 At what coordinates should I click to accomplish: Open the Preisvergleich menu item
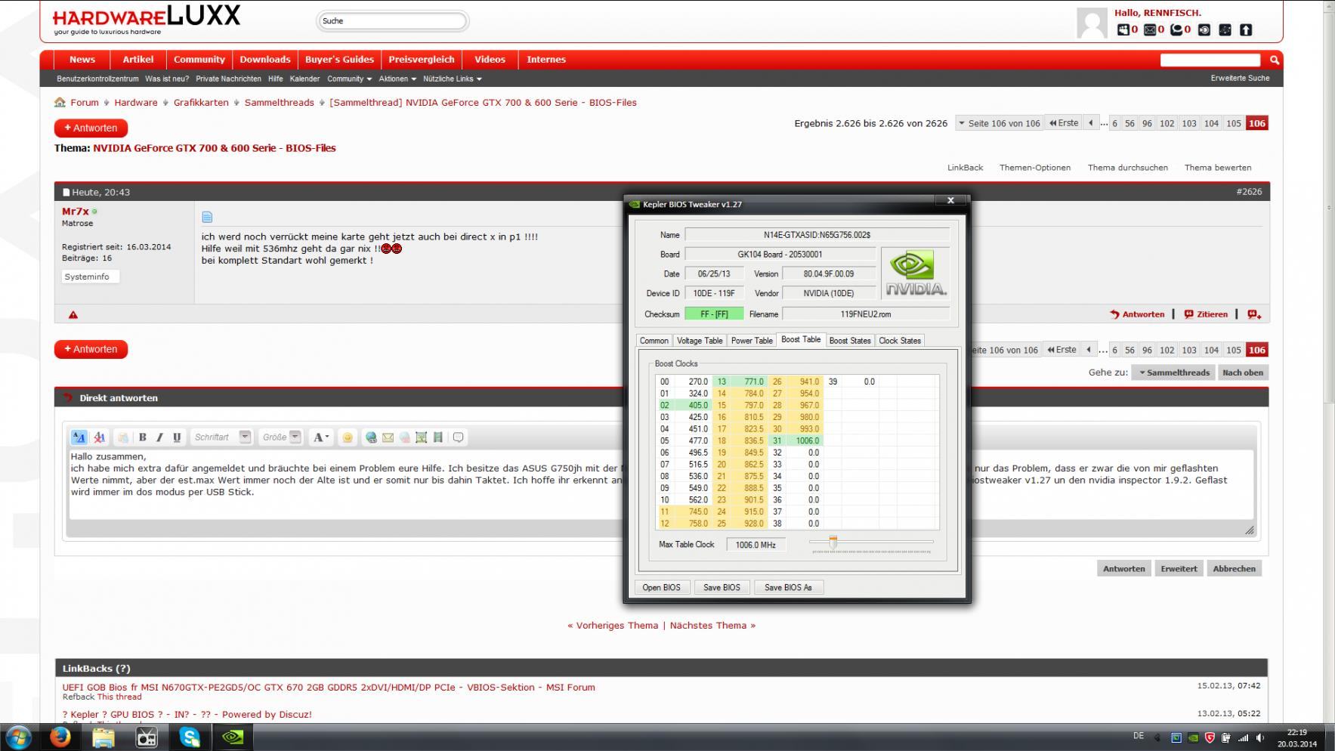pyautogui.click(x=422, y=60)
